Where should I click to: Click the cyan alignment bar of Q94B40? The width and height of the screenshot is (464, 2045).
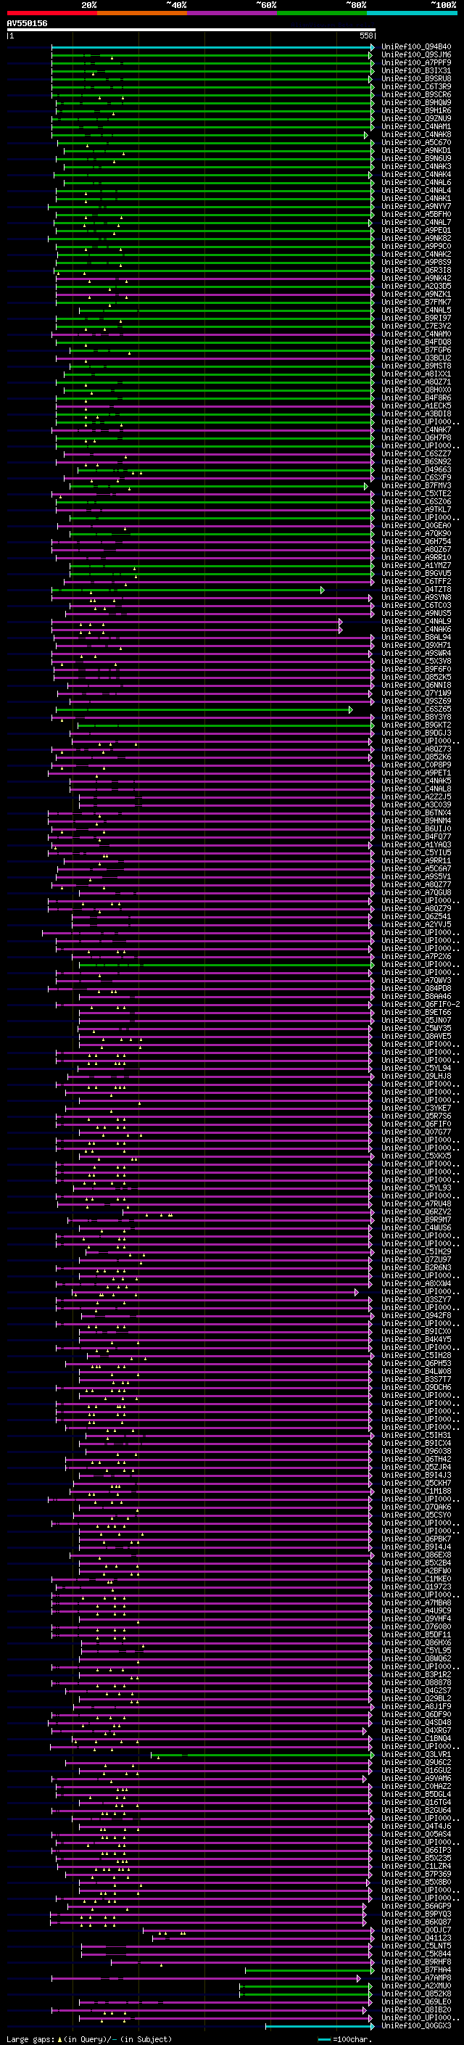(212, 47)
